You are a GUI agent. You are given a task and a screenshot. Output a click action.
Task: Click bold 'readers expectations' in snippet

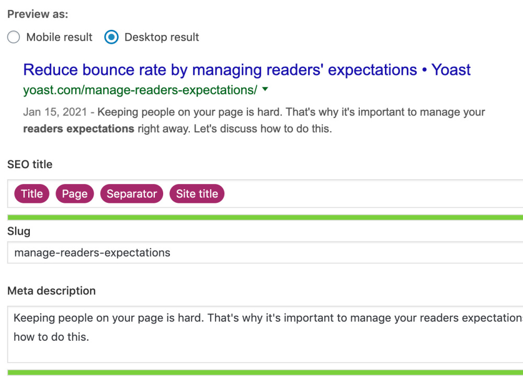pyautogui.click(x=79, y=129)
